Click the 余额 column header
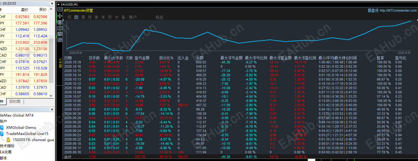Image resolution: width=418 pixels, height=161 pixels. pyautogui.click(x=200, y=58)
